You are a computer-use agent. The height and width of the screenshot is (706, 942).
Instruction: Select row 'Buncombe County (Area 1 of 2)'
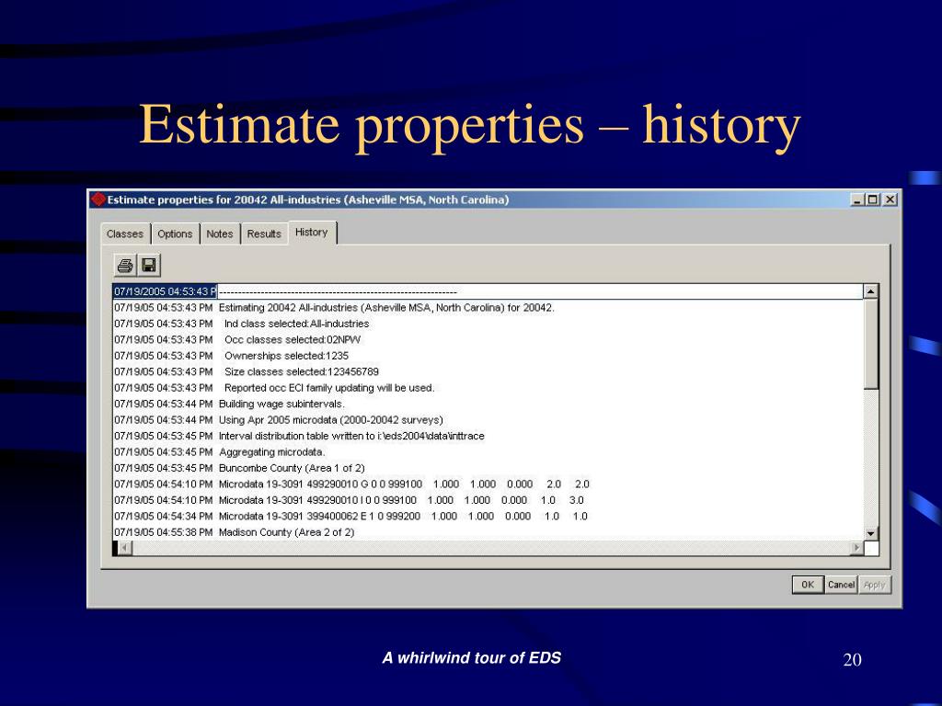pos(488,468)
